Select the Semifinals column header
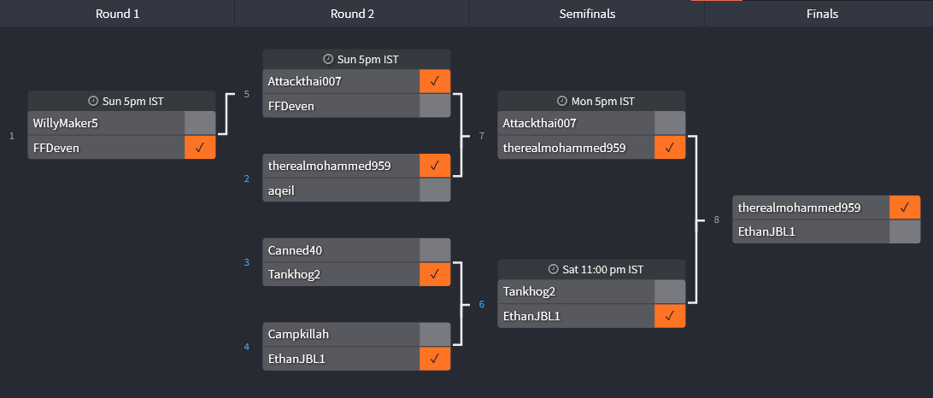 coord(587,14)
